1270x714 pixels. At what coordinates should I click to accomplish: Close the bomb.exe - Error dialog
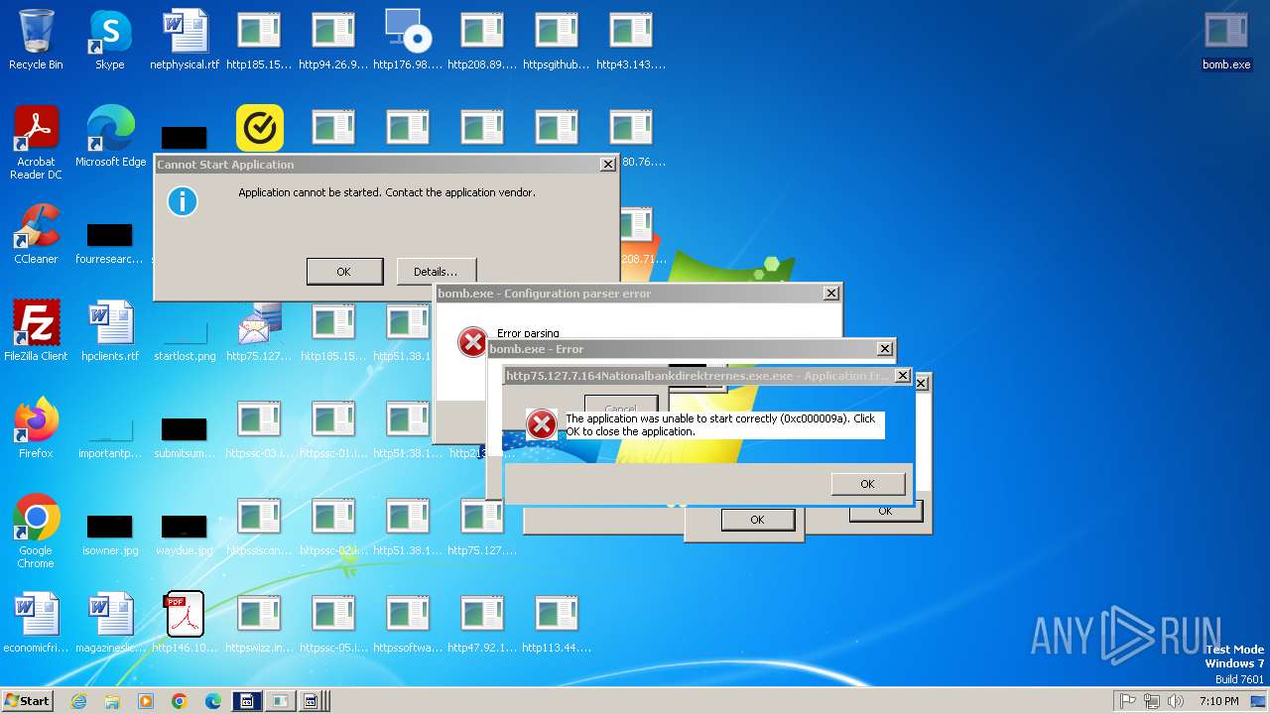(x=884, y=349)
